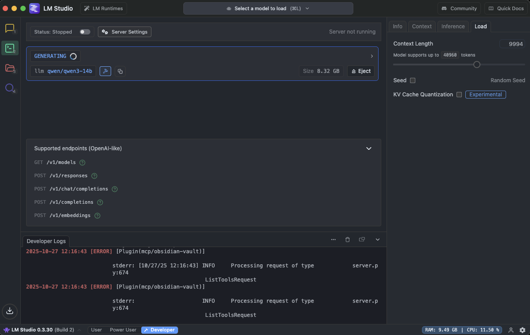Open the Chat view in the sidebar
This screenshot has width=530, height=335.
(10, 29)
